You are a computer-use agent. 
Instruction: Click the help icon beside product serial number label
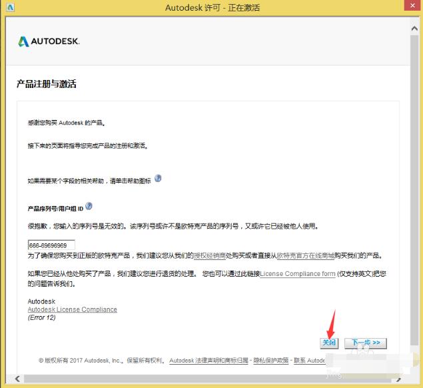pos(89,206)
